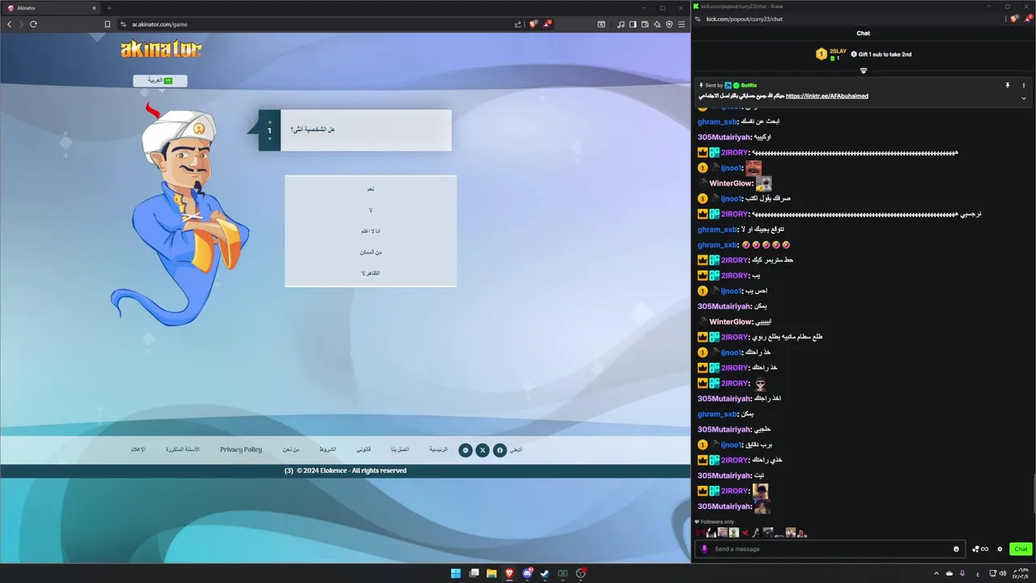Click the green Chat send button
Viewport: 1036px width, 583px height.
pyautogui.click(x=1021, y=549)
